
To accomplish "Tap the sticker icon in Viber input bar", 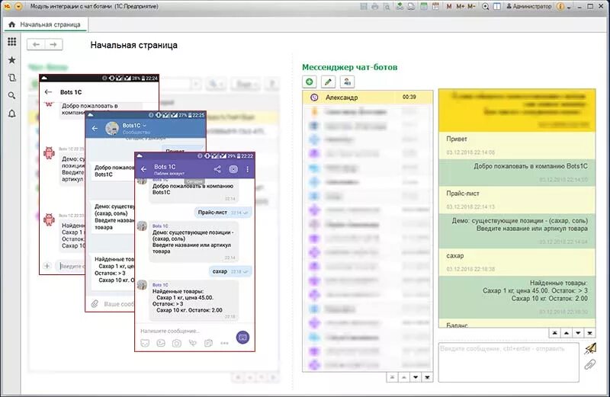I will (145, 343).
